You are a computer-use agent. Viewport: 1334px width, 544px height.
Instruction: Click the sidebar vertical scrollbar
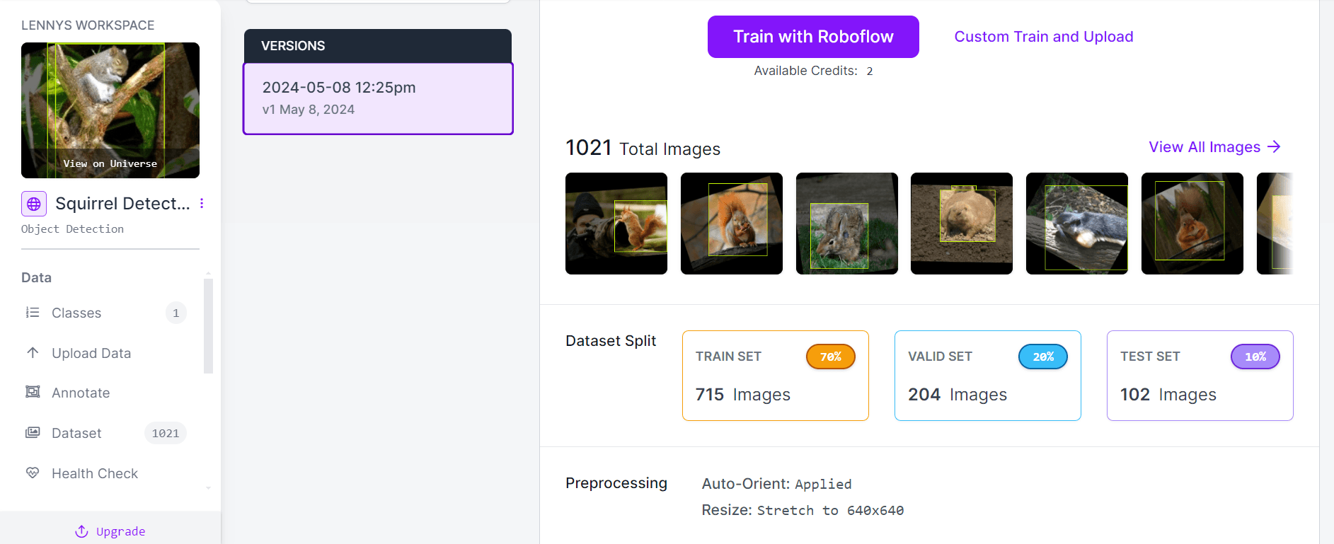pyautogui.click(x=208, y=325)
